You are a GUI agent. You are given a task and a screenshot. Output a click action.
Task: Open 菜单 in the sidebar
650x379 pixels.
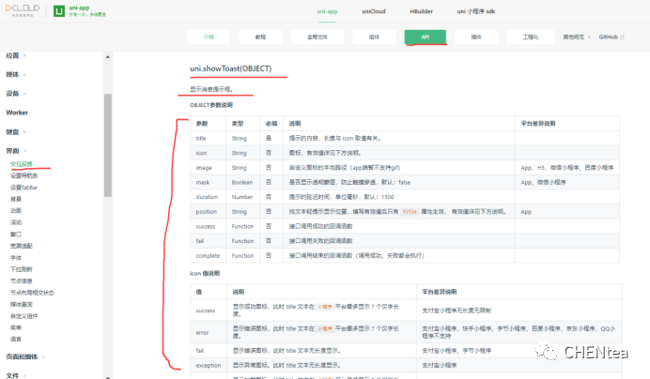coord(16,327)
